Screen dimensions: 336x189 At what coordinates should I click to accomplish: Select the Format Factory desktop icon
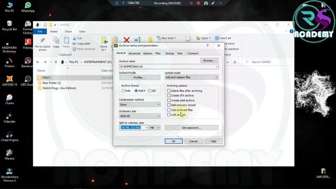[x=28, y=27]
